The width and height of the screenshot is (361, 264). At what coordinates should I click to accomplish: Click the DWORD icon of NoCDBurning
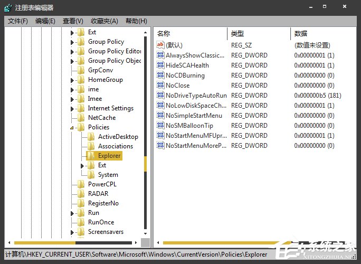pyautogui.click(x=160, y=75)
